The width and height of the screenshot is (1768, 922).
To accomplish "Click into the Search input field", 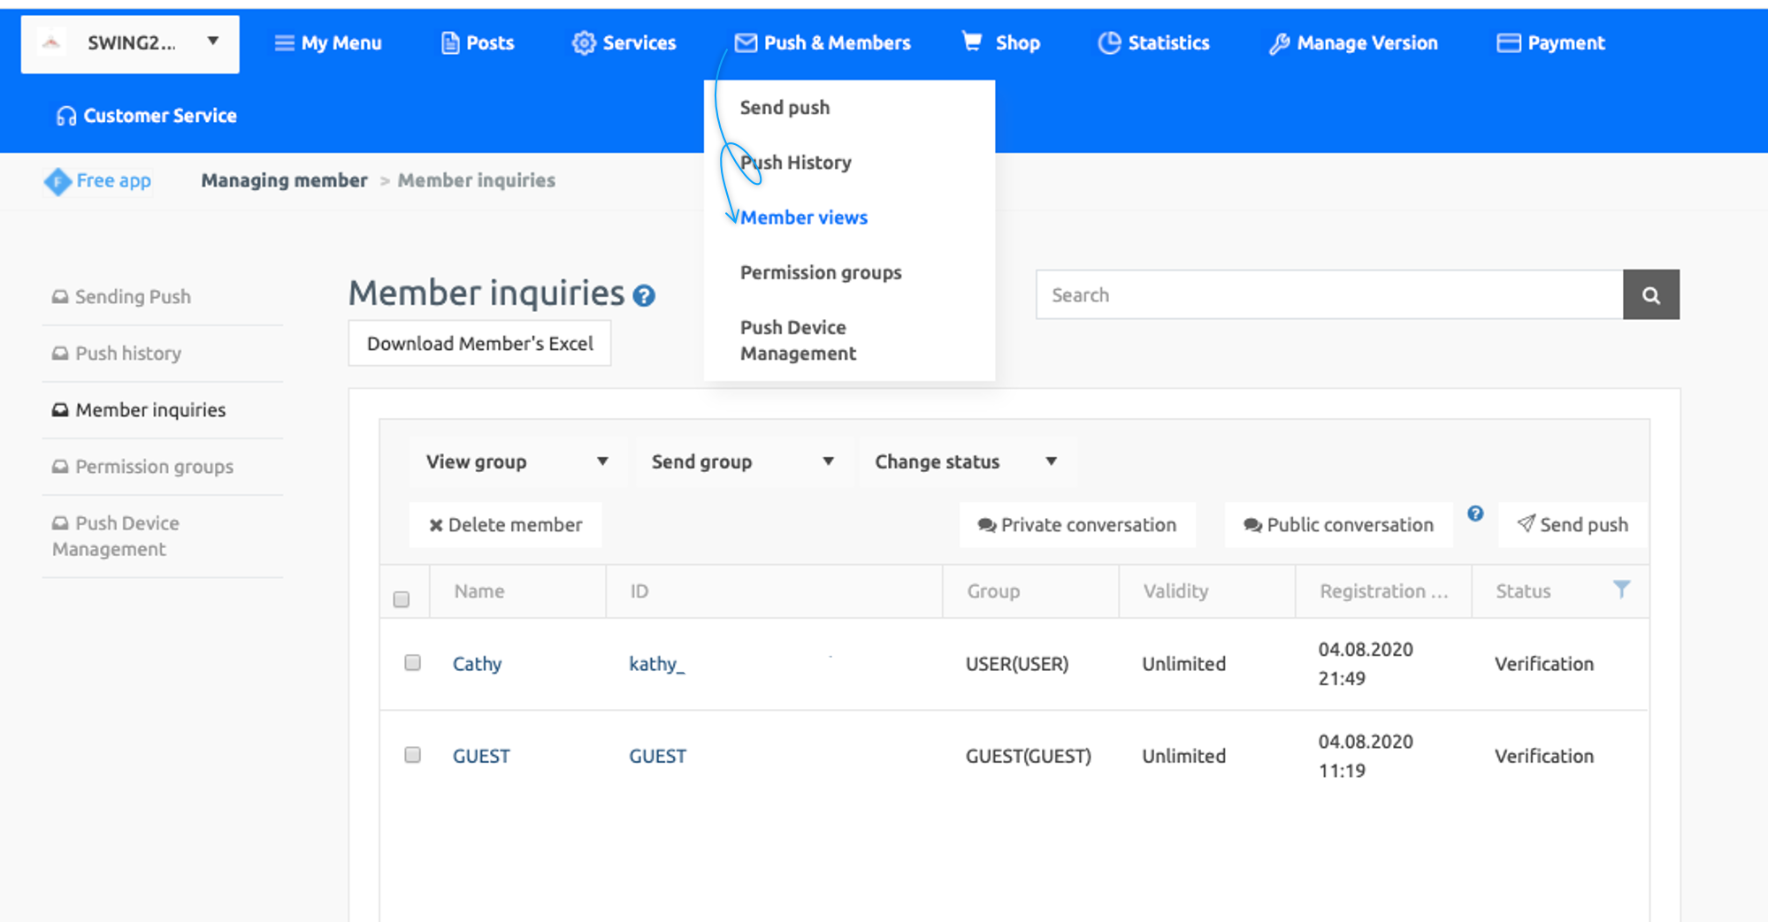I will pyautogui.click(x=1328, y=295).
